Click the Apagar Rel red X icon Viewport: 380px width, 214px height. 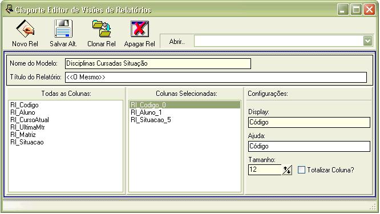click(140, 29)
